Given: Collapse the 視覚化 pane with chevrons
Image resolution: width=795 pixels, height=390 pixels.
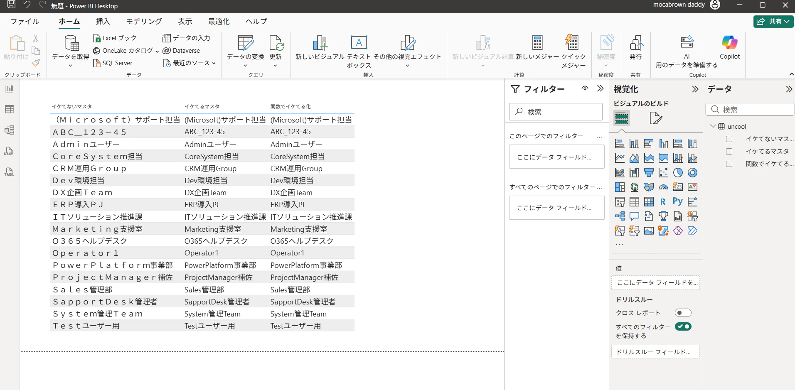Looking at the screenshot, I should click(695, 89).
